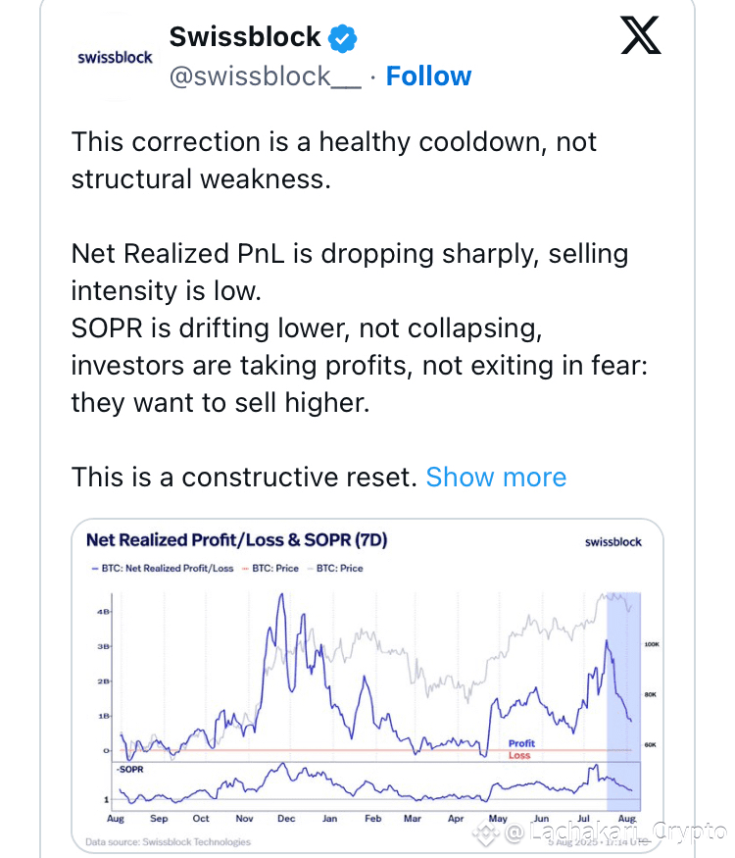Click the Swissblock display name
The height and width of the screenshot is (858, 735).
[x=245, y=37]
